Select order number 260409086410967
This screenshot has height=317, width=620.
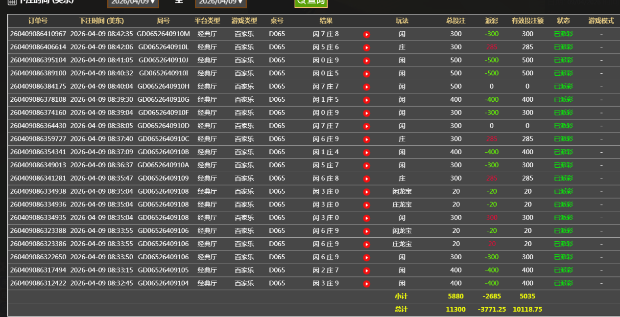[x=38, y=34]
